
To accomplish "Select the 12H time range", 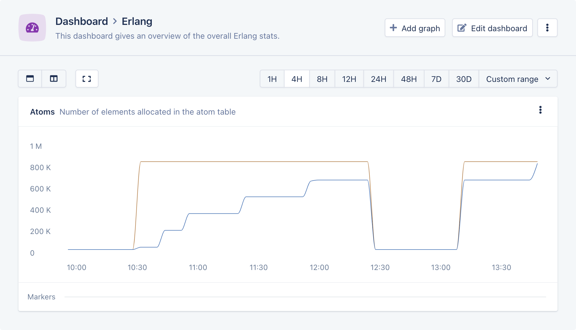I will (x=349, y=79).
